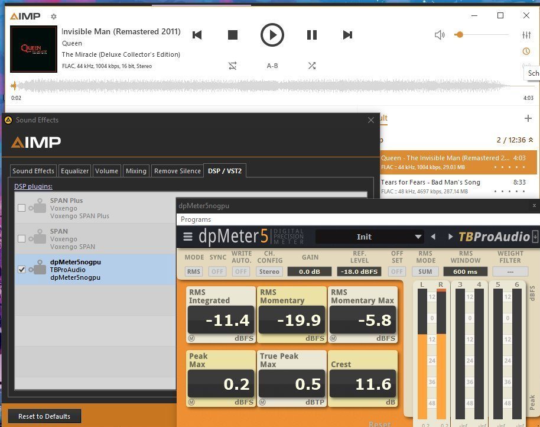
Task: Click the DSP plugins link
Action: coord(34,186)
